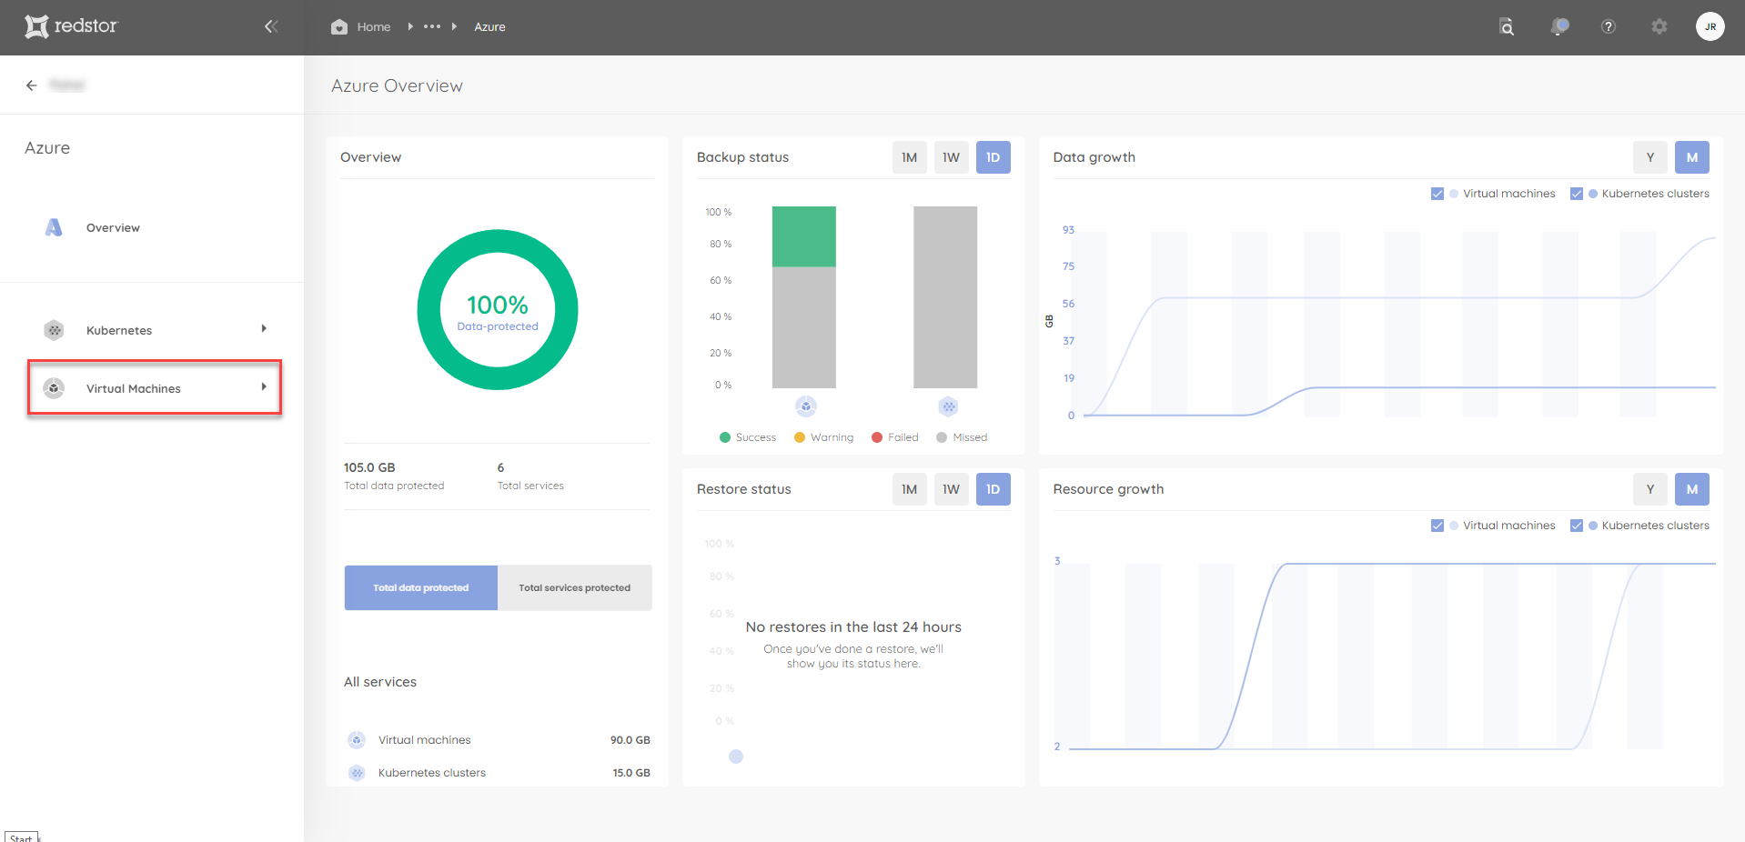Click virtual machine icon under backup bar

click(x=806, y=406)
